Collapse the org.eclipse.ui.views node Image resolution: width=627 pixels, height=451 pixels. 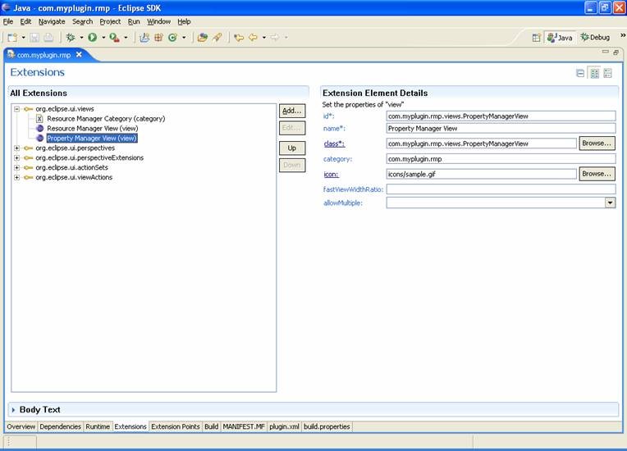coord(16,109)
